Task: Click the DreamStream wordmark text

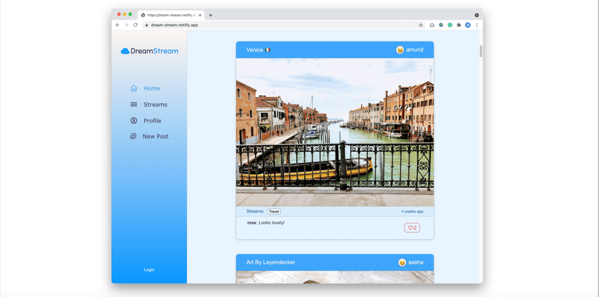Action: pyautogui.click(x=154, y=51)
